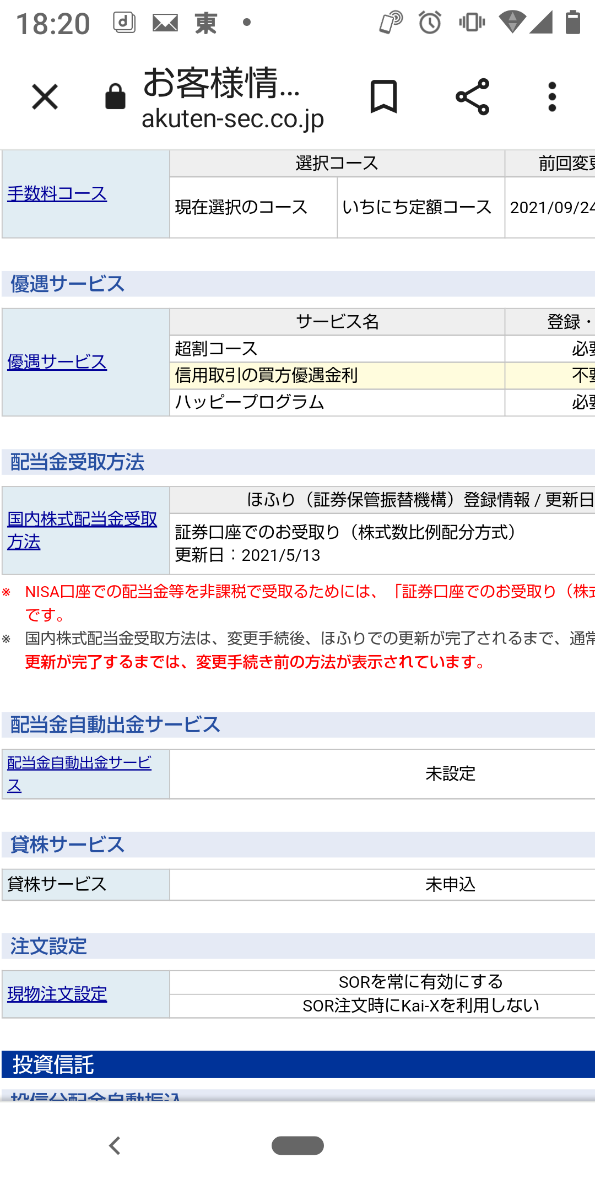Tap the page title お客様情... in address bar
Image resolution: width=595 pixels, height=1190 pixels.
(x=221, y=83)
